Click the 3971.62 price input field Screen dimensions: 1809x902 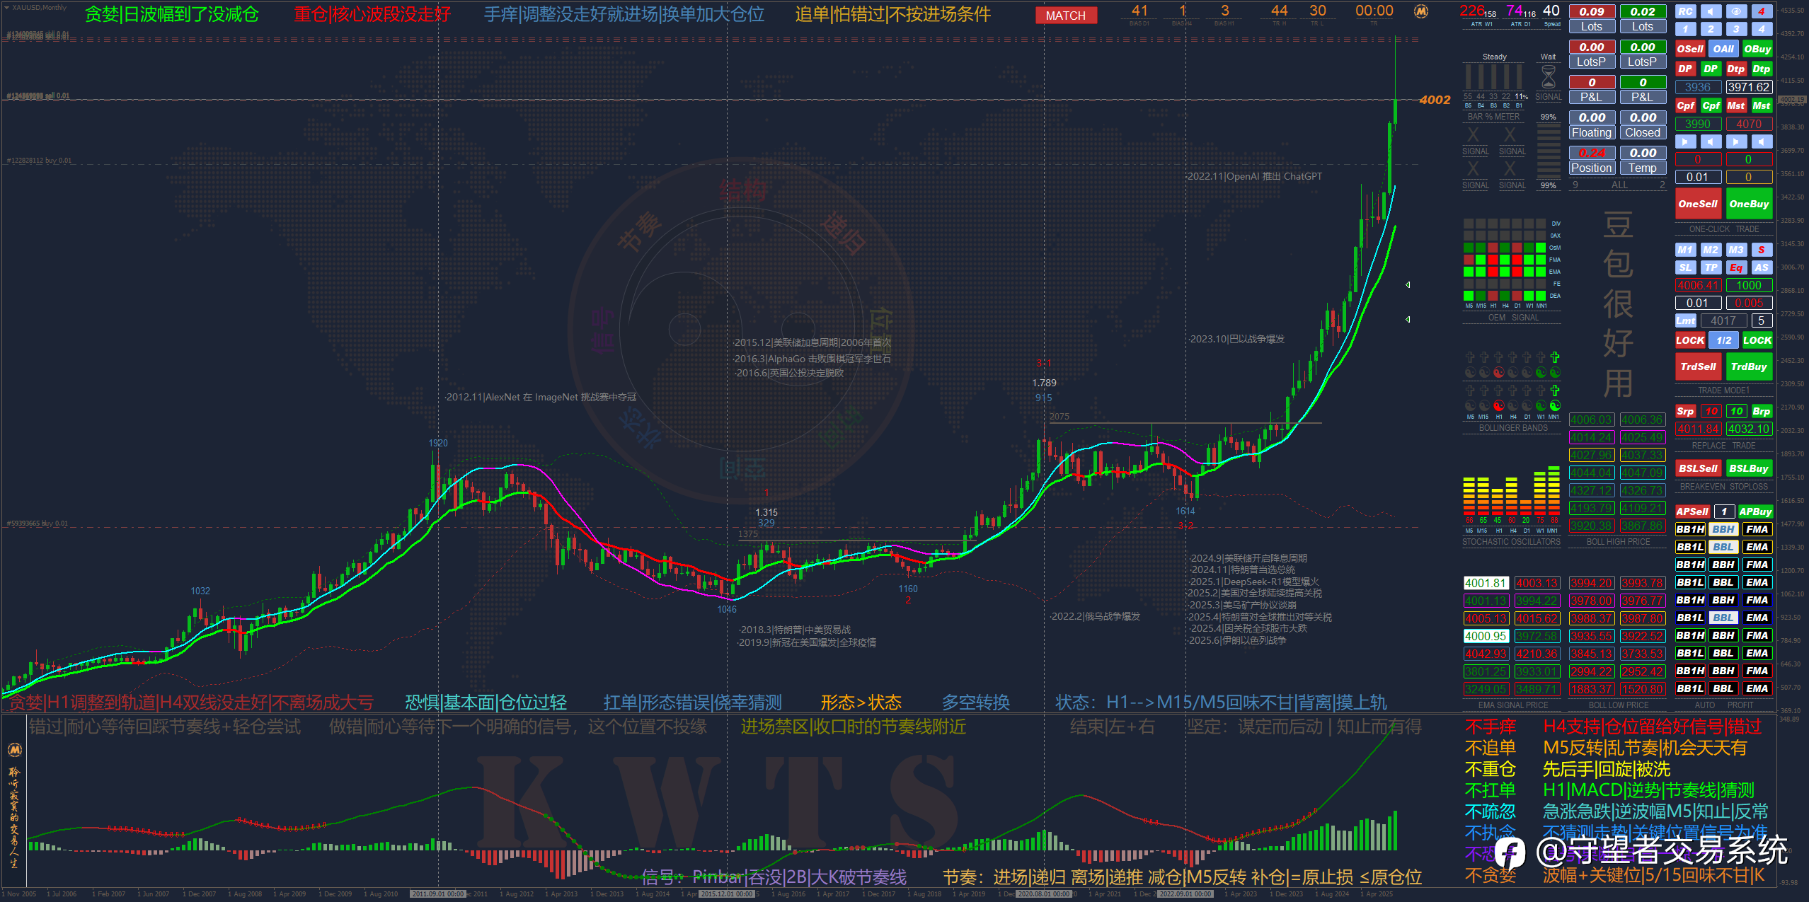pos(1748,87)
